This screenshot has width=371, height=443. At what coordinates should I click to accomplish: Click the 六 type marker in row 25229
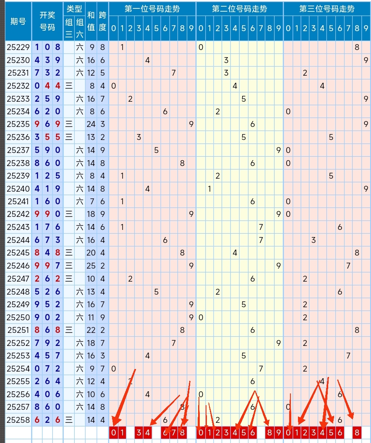80,47
